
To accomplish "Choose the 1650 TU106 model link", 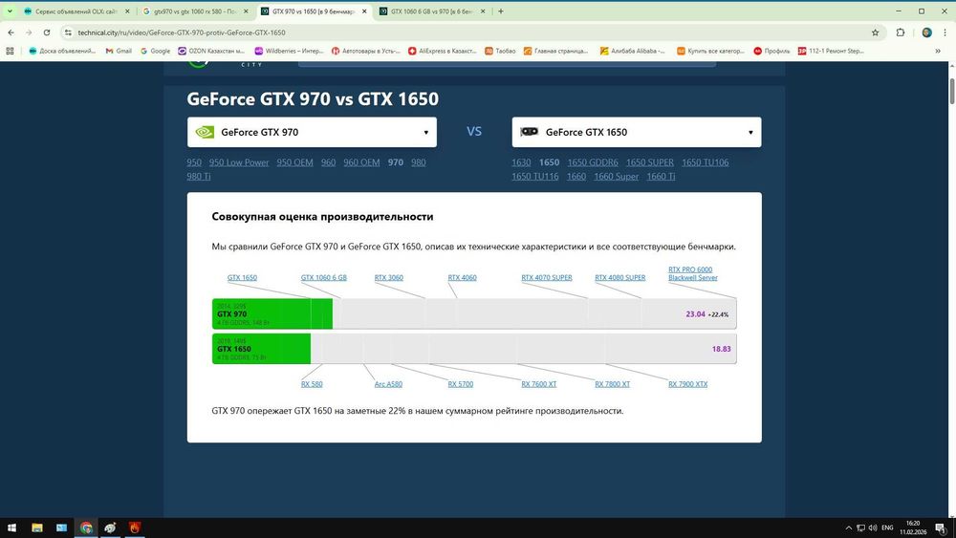I will click(706, 162).
